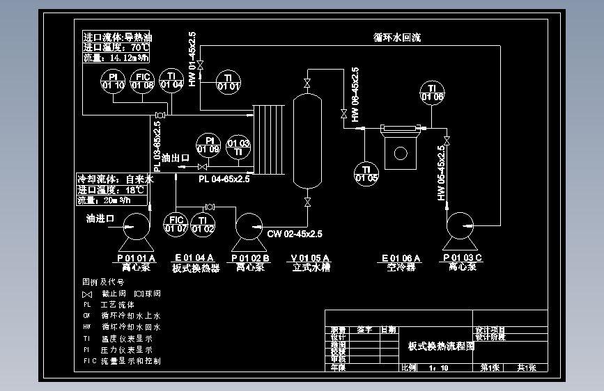This screenshot has width=604, height=391.
Task: Click the 循环水回流 label
Action: (x=397, y=38)
